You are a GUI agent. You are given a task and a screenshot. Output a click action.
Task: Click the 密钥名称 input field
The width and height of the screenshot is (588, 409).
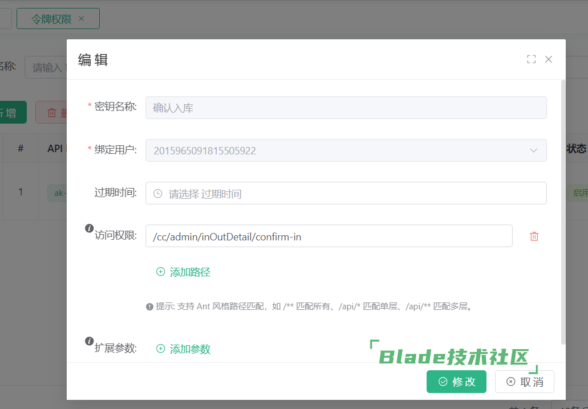pos(346,108)
